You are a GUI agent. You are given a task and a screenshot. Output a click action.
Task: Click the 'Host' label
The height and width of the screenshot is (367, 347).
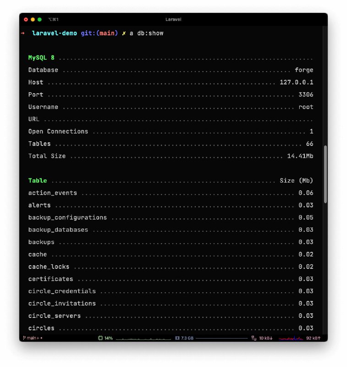point(36,82)
